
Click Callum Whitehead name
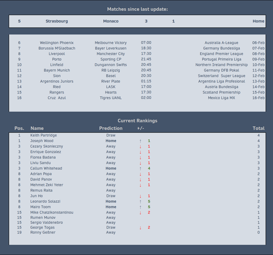pyautogui.click(x=46, y=168)
